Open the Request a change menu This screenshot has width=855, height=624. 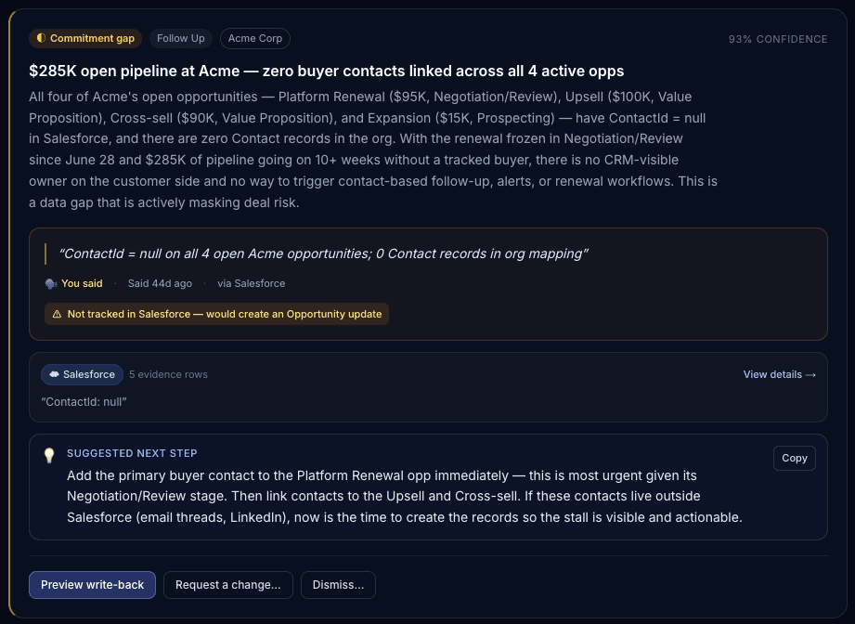[228, 585]
